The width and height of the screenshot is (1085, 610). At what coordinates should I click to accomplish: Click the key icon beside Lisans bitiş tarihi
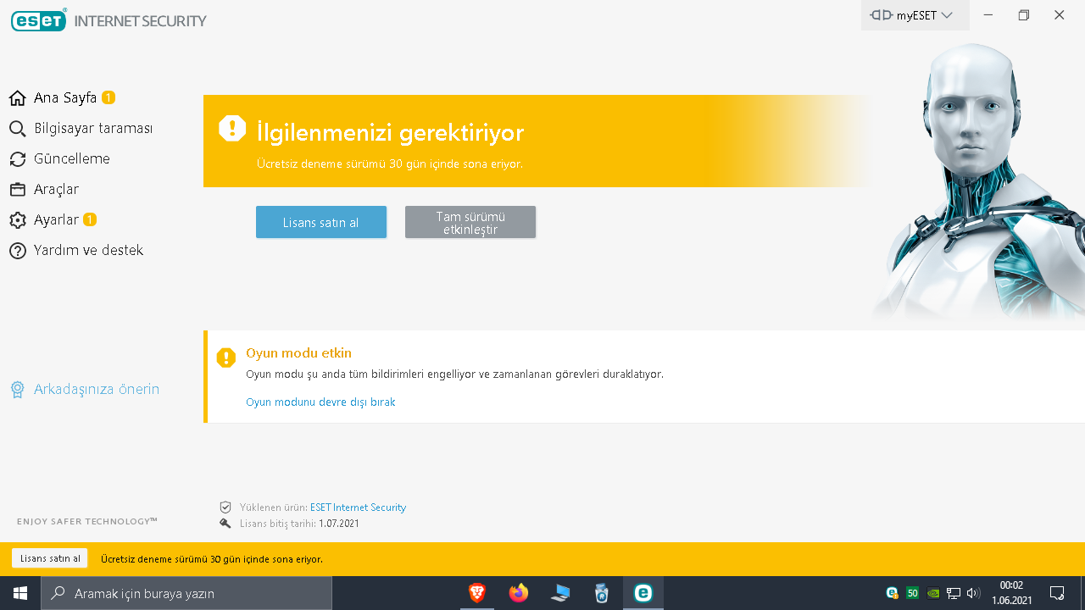click(225, 524)
